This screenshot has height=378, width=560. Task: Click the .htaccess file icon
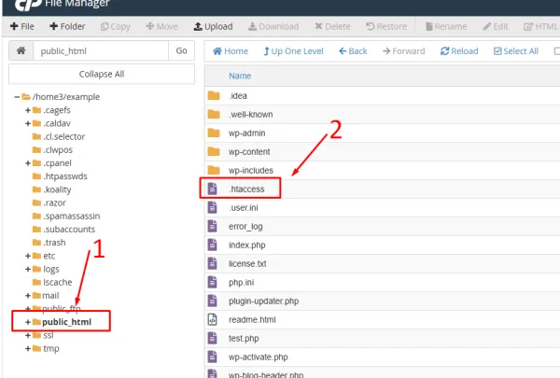[212, 189]
